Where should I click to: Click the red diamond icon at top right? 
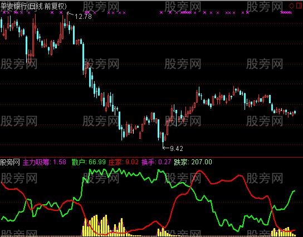(x=291, y=6)
